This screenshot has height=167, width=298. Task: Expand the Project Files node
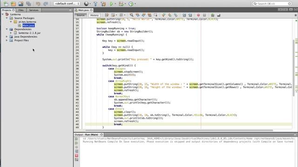point(7,40)
